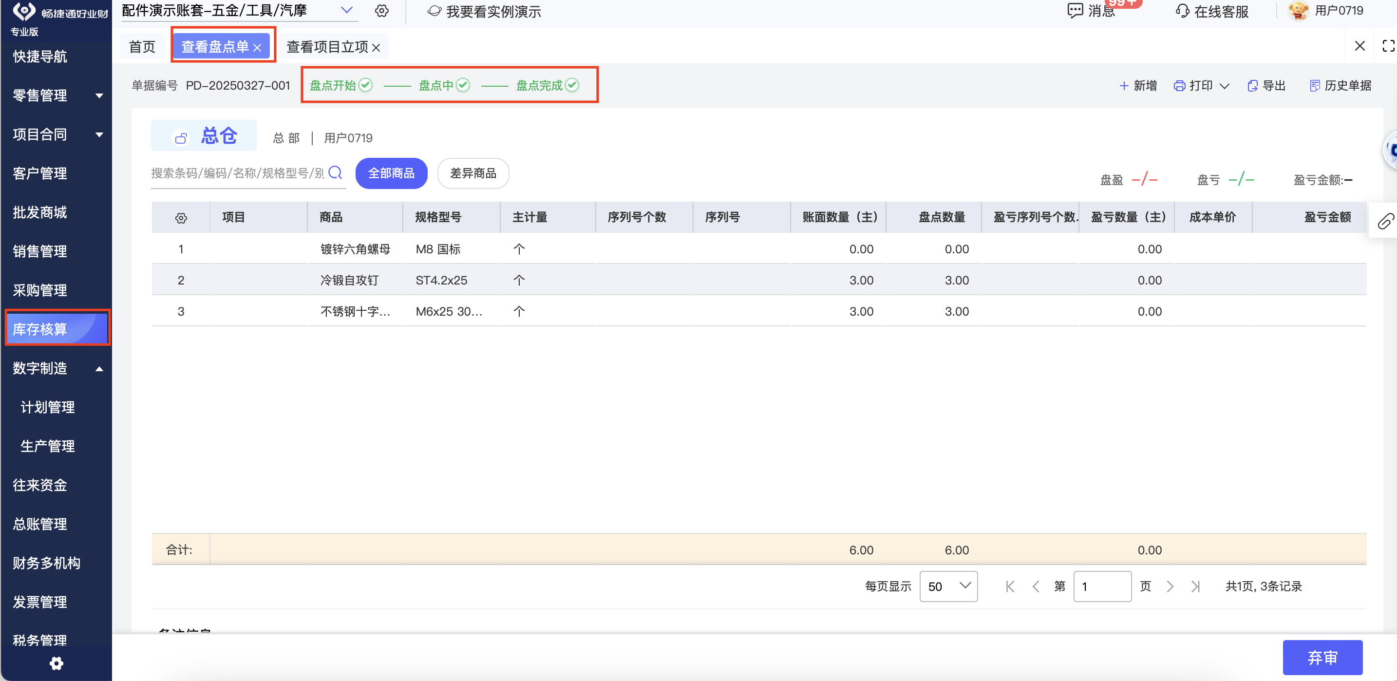
Task: Switch to the 查看项目立项 tab
Action: click(327, 47)
